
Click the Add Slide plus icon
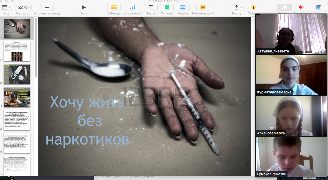pyautogui.click(x=47, y=7)
